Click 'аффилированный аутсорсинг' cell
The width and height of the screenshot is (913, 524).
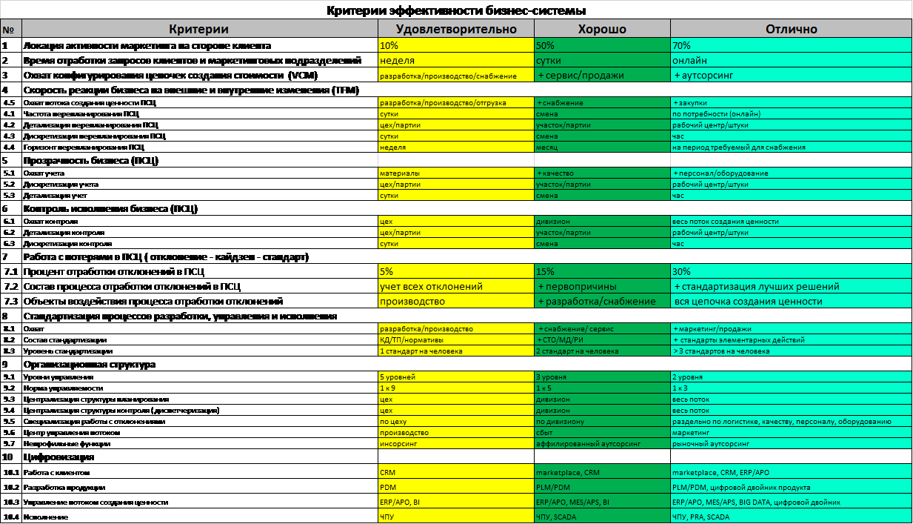[602, 443]
